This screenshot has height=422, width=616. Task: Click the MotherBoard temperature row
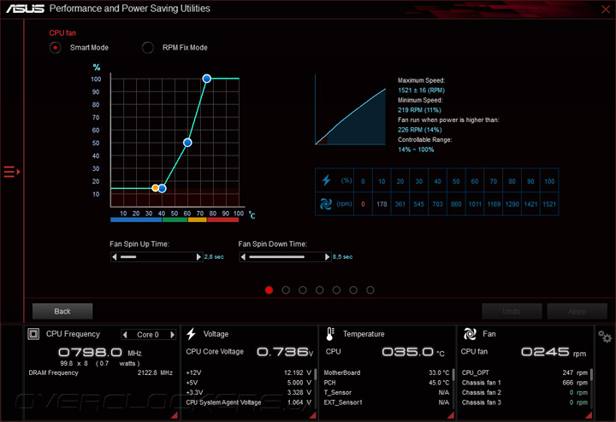(x=386, y=372)
